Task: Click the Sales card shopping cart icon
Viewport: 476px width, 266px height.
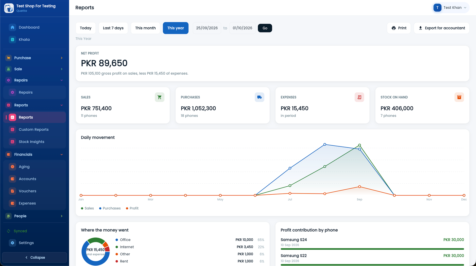Action: (159, 97)
